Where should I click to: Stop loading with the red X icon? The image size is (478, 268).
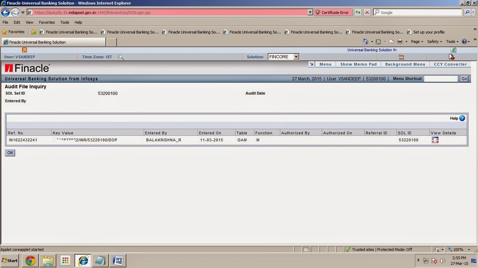(367, 12)
